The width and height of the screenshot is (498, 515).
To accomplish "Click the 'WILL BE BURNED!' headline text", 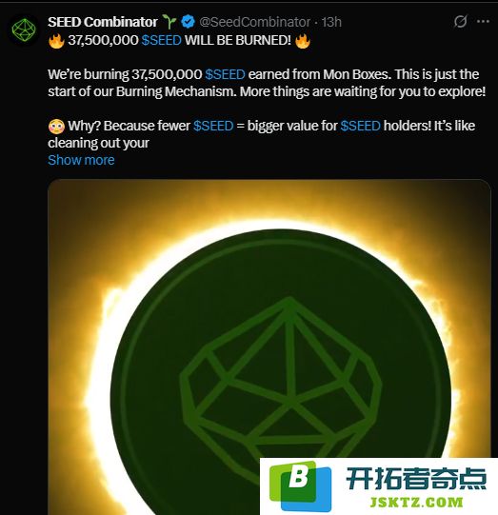I will pos(238,40).
